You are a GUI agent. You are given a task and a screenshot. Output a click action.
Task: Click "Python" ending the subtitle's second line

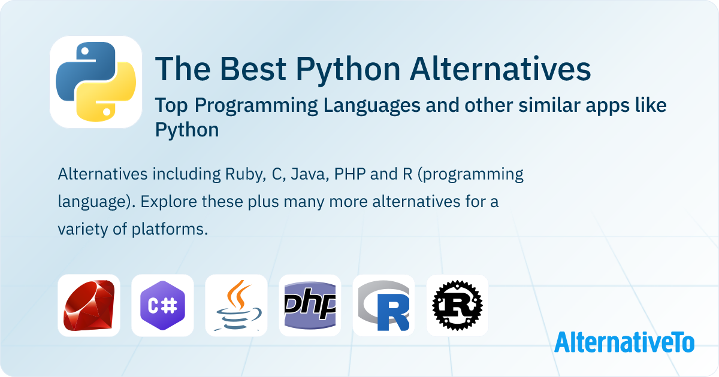pos(187,129)
